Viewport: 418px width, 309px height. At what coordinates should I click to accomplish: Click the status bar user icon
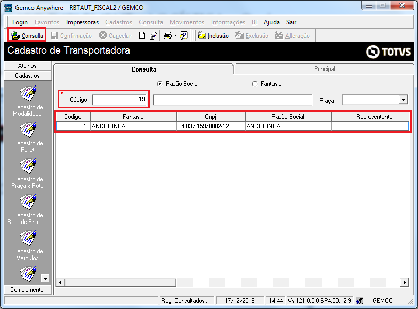point(359,301)
